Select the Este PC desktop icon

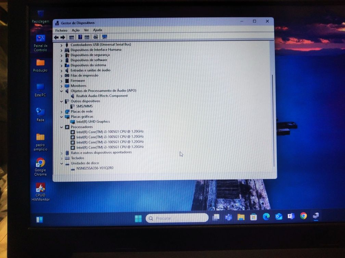coord(40,90)
